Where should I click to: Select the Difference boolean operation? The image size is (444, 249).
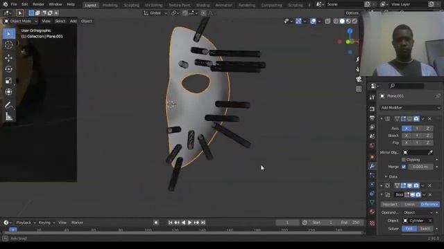(429, 205)
